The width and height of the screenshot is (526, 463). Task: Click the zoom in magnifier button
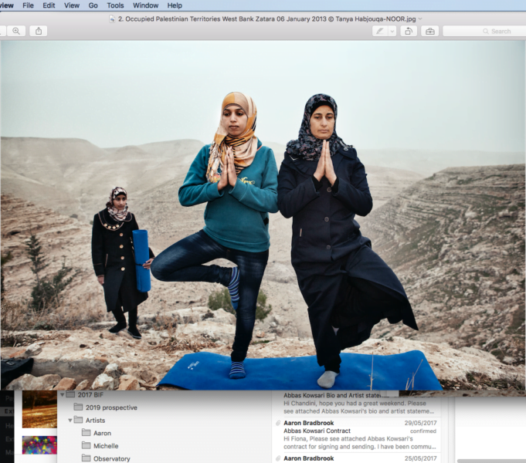coord(15,31)
